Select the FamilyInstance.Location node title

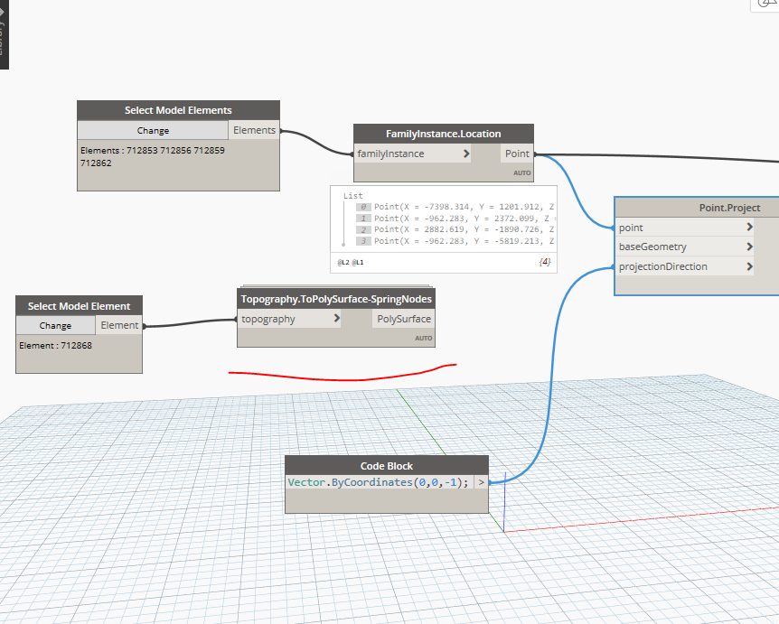[x=443, y=134]
